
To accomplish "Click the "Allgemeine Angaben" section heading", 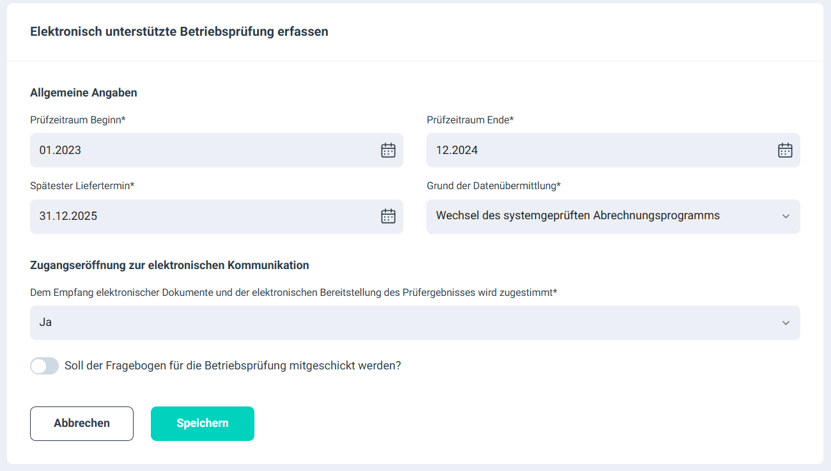I will pyautogui.click(x=84, y=93).
